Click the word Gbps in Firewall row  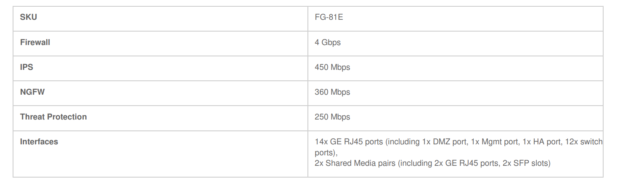click(331, 43)
